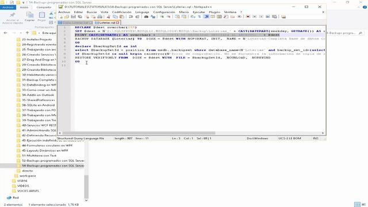The image size is (368, 207).
Task: Click the Explorer folder tree vertical scrollbar
Action: [86, 186]
